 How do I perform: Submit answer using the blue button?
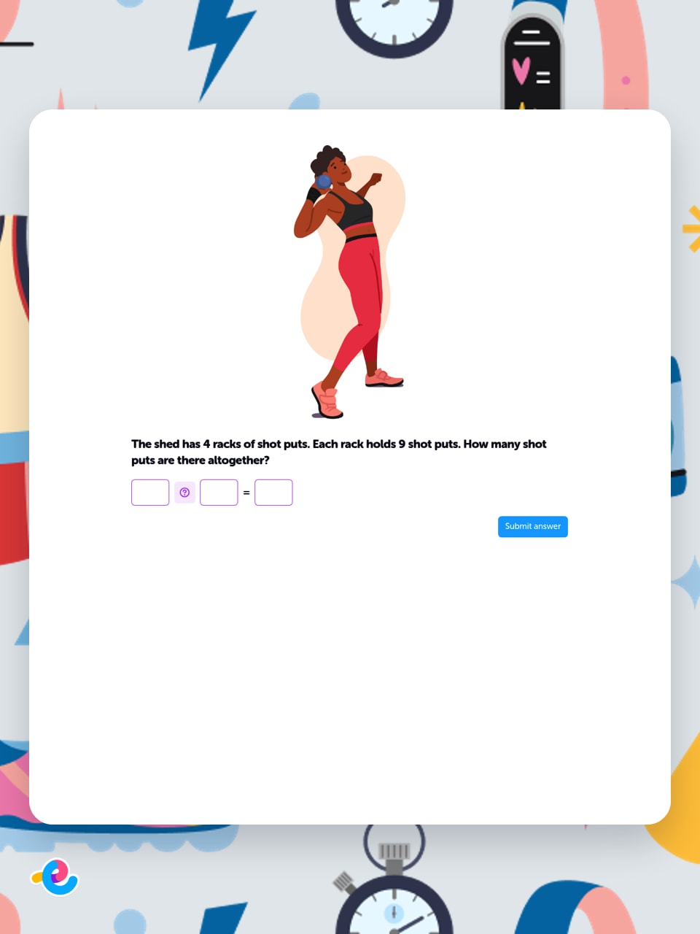(x=533, y=527)
